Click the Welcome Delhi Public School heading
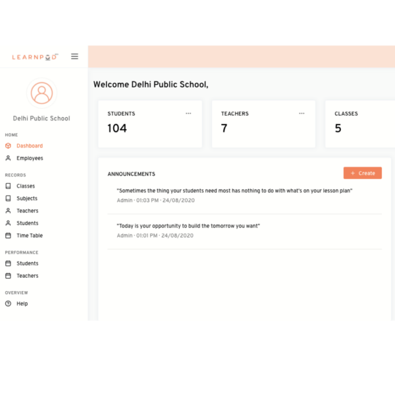 [x=151, y=84]
